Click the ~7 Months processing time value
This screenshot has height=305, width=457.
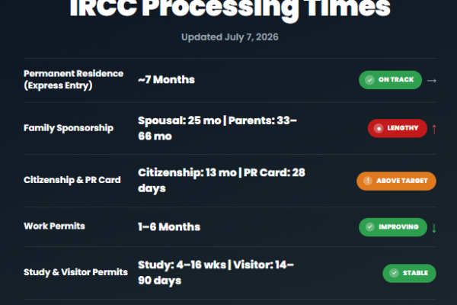166,79
